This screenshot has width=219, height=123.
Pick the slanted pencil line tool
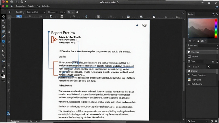coord(3,51)
